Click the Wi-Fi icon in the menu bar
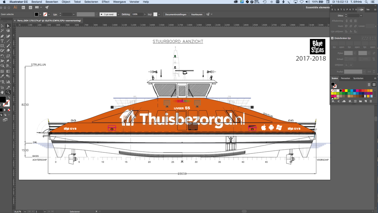 click(x=302, y=2)
